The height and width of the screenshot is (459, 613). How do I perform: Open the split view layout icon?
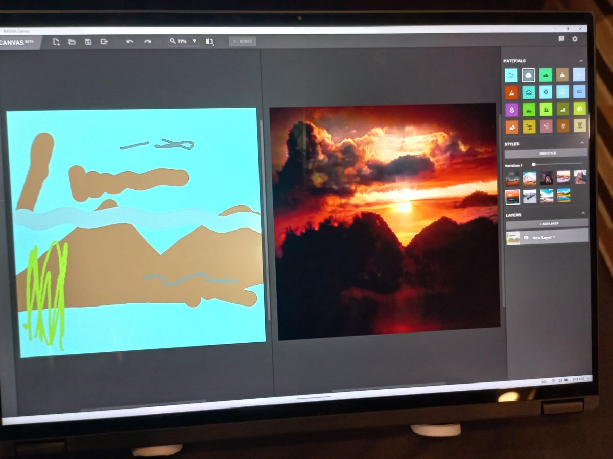(209, 41)
